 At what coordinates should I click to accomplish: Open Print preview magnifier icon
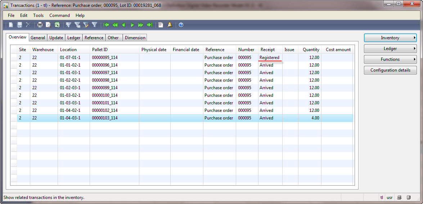pyautogui.click(x=48, y=25)
